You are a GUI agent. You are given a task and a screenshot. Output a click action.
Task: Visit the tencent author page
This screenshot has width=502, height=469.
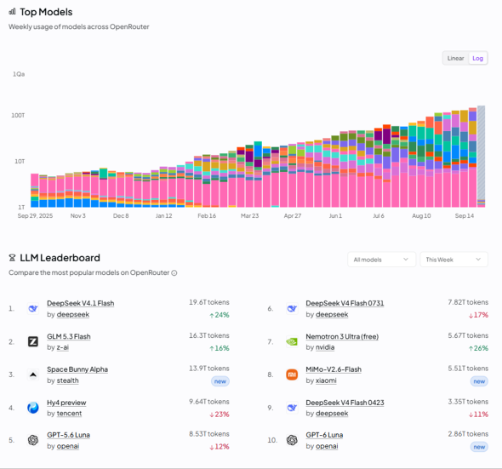[x=69, y=414]
